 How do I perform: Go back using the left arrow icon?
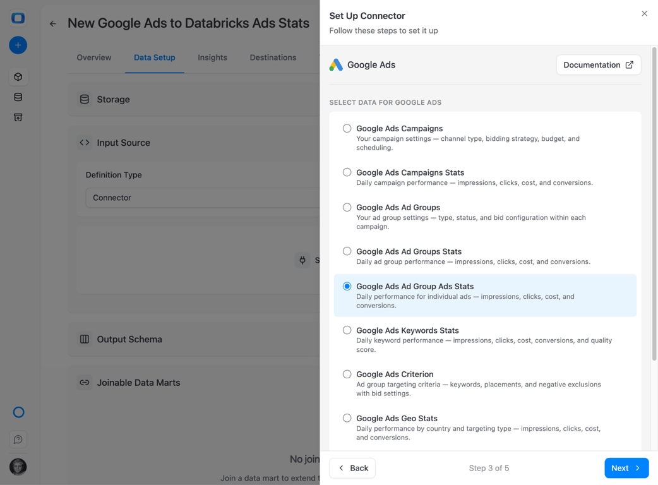53,23
